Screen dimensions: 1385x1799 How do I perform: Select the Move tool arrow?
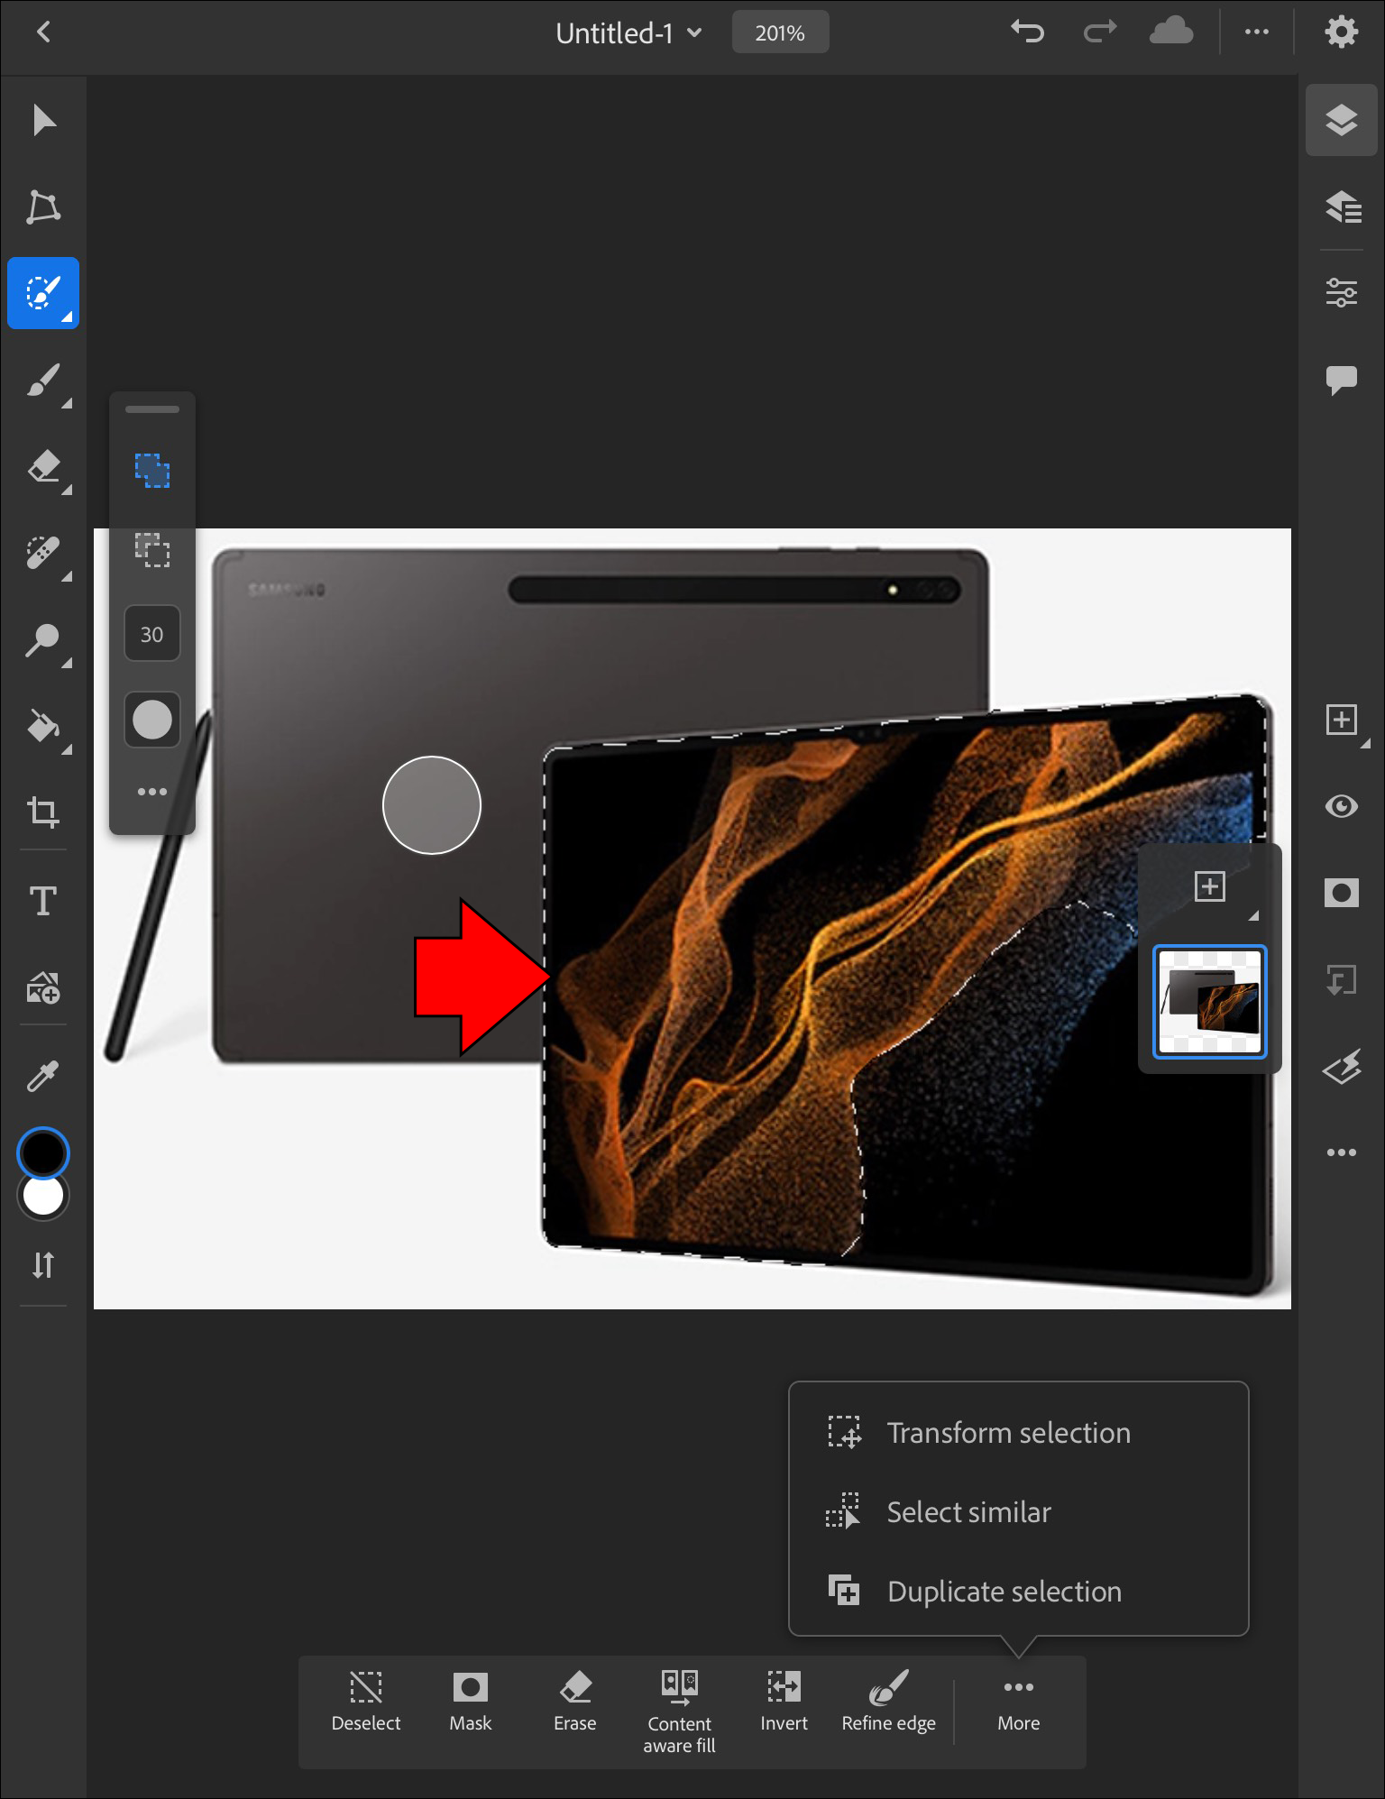43,120
